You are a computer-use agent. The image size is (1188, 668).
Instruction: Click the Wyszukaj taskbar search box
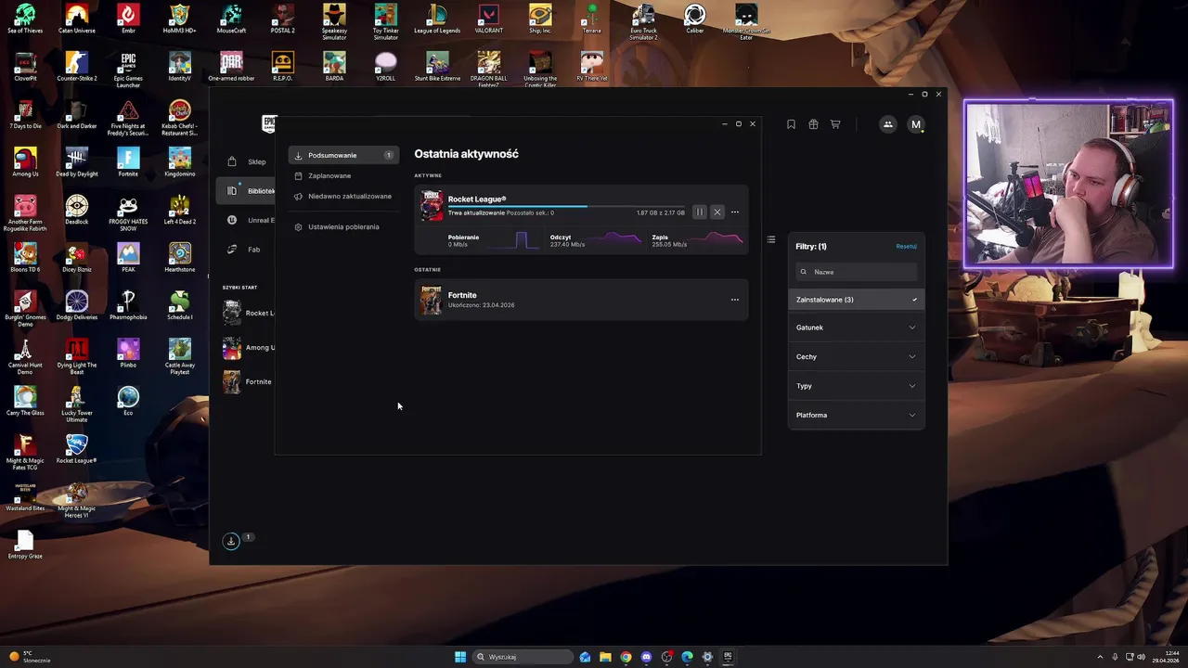(x=522, y=657)
